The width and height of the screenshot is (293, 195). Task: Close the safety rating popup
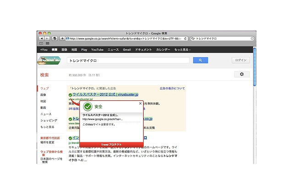pos(141,103)
